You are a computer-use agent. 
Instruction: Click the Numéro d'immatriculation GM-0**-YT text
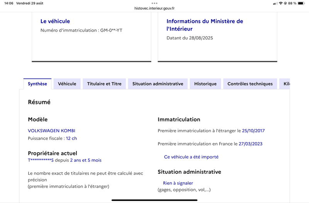[x=81, y=30]
